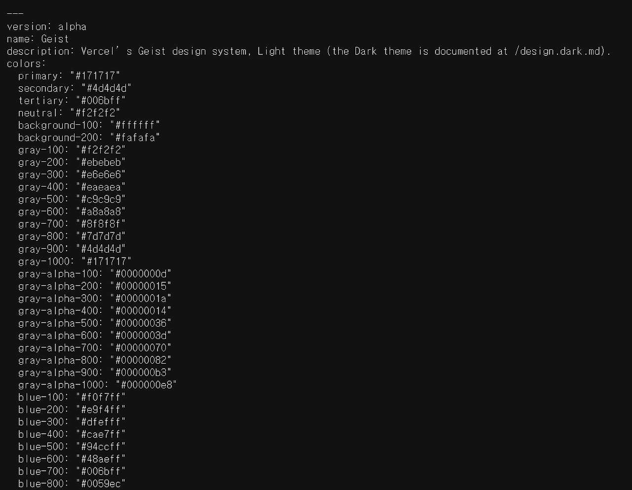632x490 pixels.
Task: Click the tertiary color value #006bff
Action: 101,101
